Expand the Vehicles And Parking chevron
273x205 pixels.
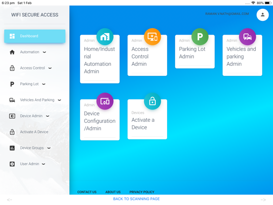(x=59, y=100)
